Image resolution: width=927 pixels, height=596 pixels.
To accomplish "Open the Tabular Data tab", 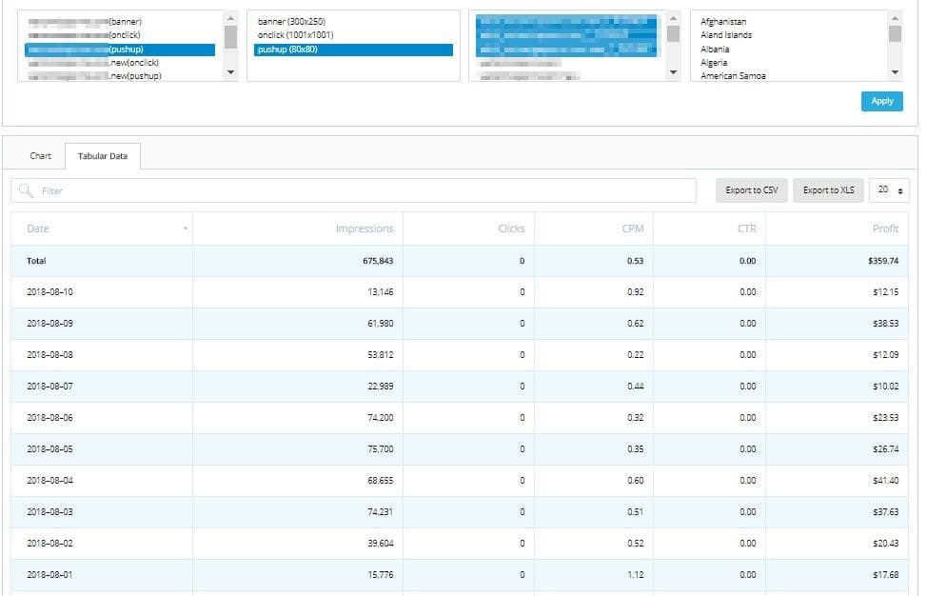I will point(102,156).
